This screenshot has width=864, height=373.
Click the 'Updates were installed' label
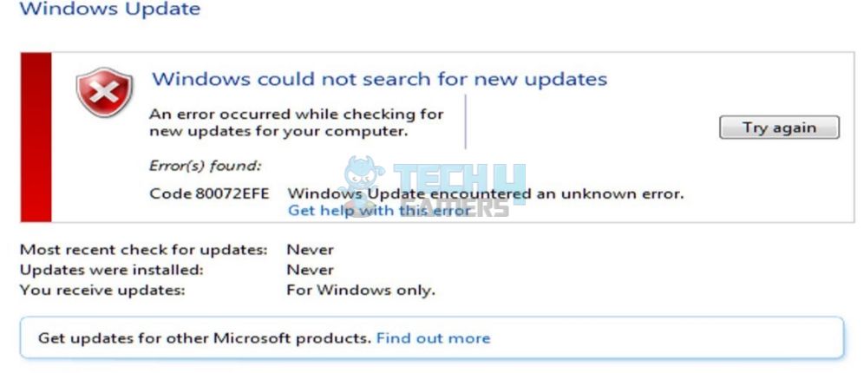pos(112,270)
